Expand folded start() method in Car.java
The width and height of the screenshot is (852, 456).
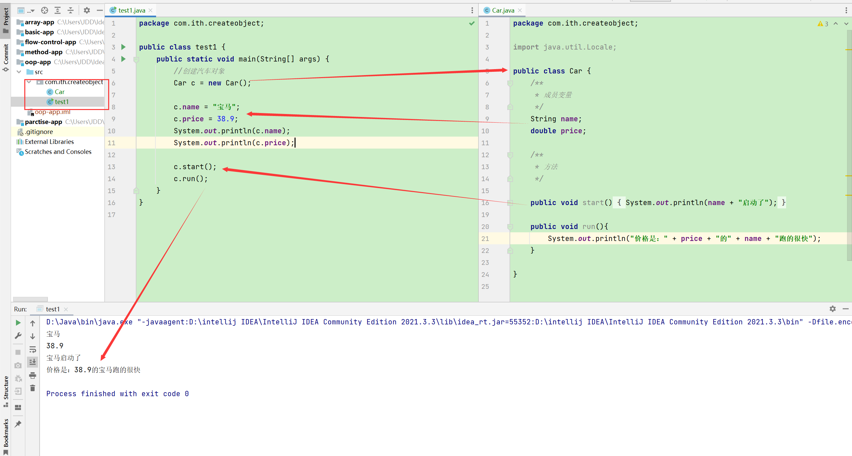510,203
